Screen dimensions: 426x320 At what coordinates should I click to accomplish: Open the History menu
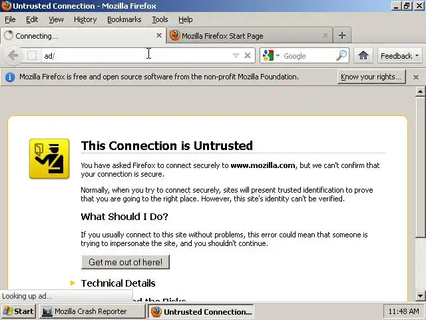pos(85,19)
